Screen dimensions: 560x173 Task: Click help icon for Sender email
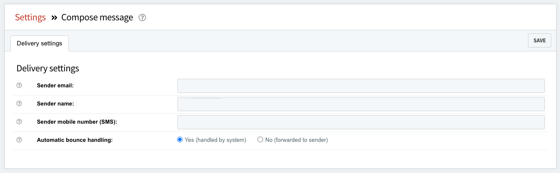19,86
